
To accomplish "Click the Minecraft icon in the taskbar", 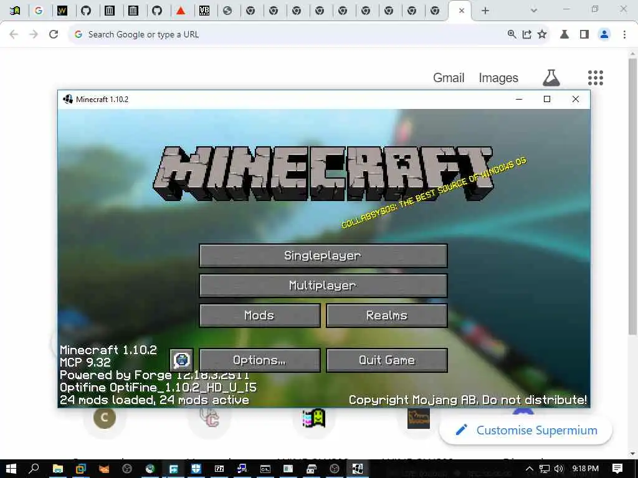I will pyautogui.click(x=357, y=469).
